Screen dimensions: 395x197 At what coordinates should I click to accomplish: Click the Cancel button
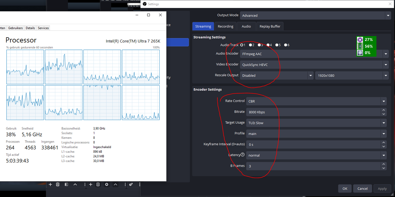pos(363,189)
